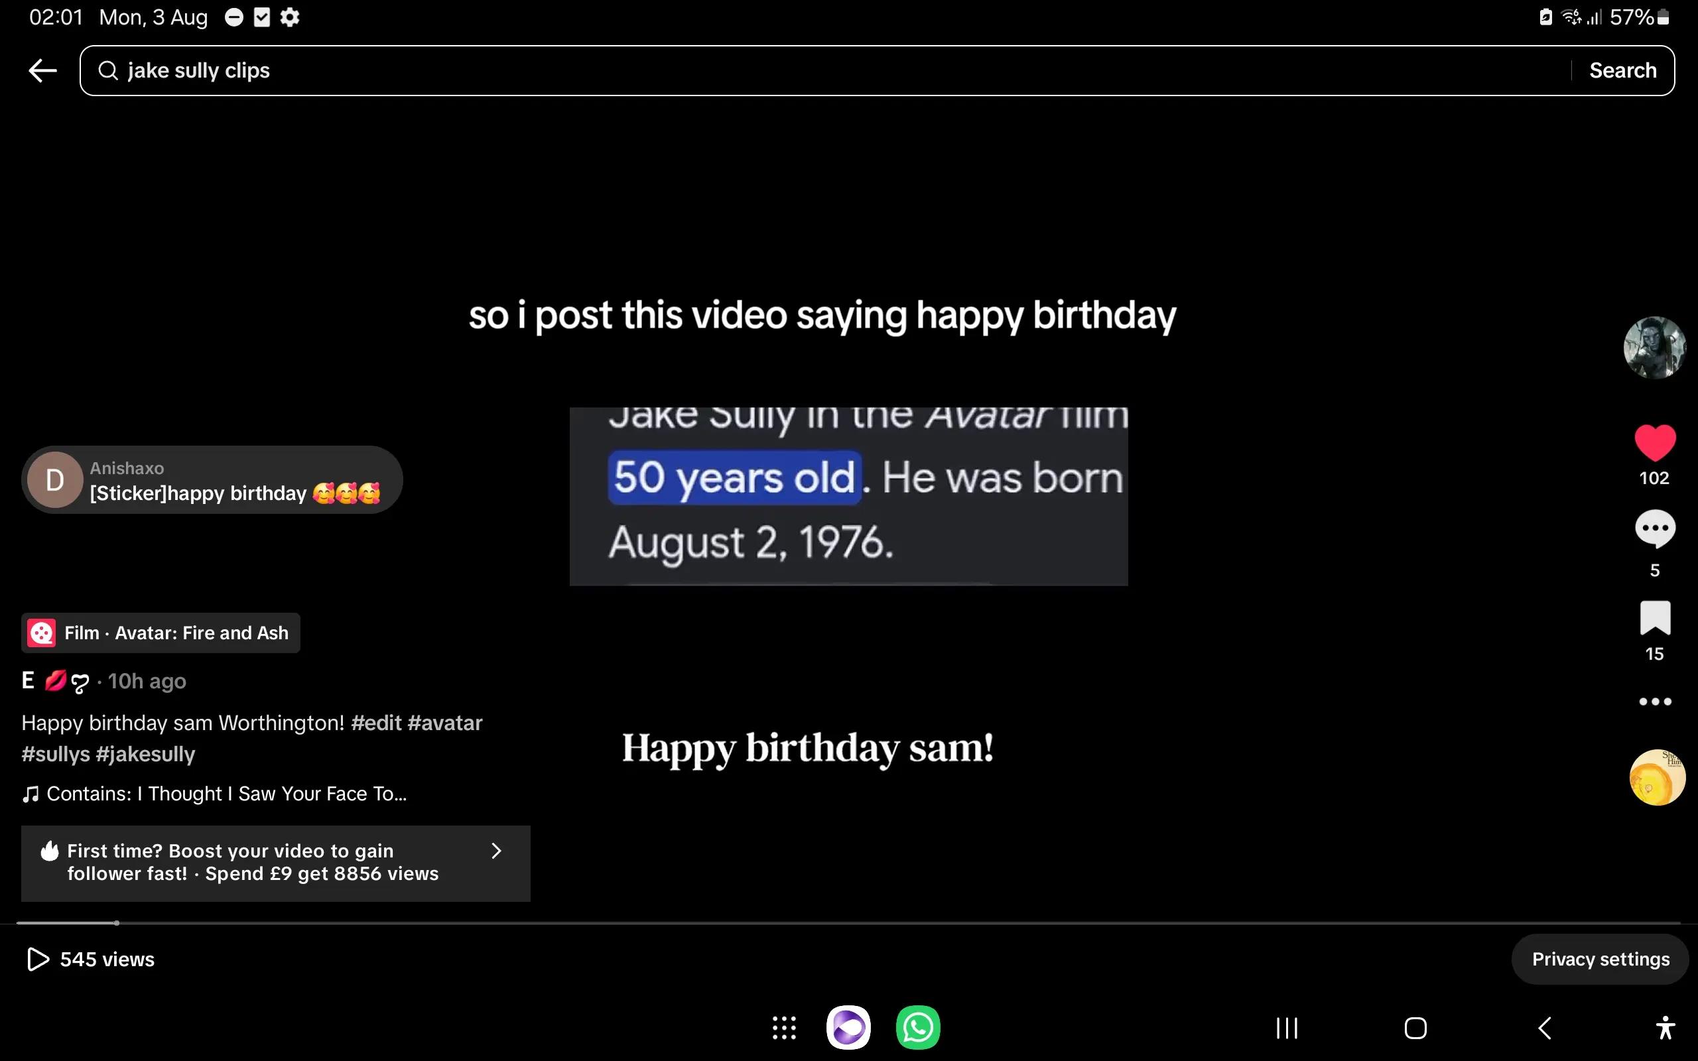Open the comments bubble icon

click(x=1654, y=530)
